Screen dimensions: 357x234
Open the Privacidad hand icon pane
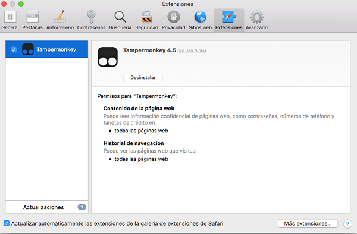point(173,20)
